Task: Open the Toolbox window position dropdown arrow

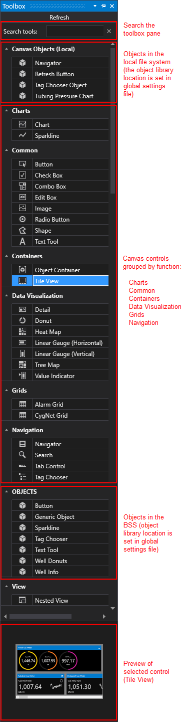Action: point(95,6)
